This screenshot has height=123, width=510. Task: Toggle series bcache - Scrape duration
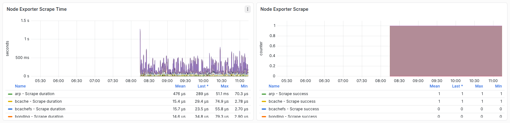coord(38,101)
